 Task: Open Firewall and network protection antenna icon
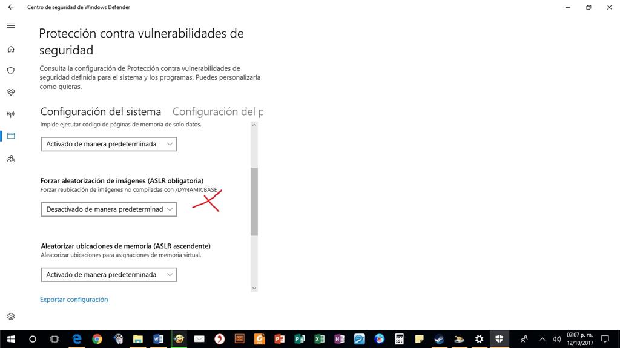coord(11,114)
